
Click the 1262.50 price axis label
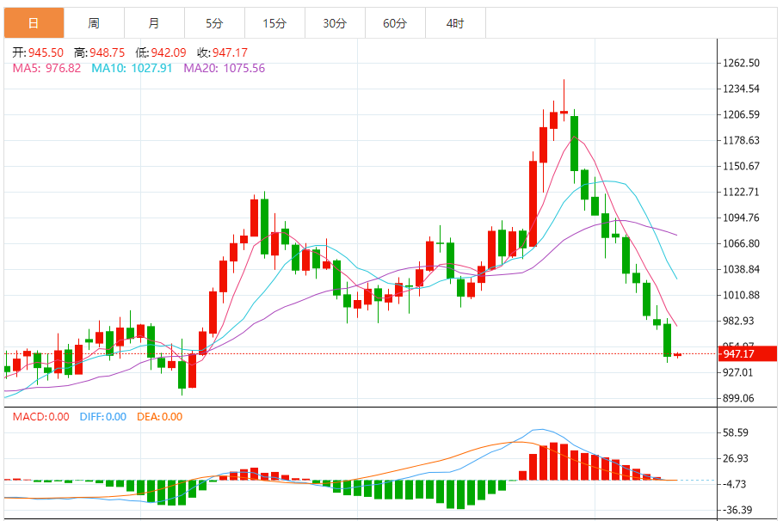pyautogui.click(x=741, y=63)
